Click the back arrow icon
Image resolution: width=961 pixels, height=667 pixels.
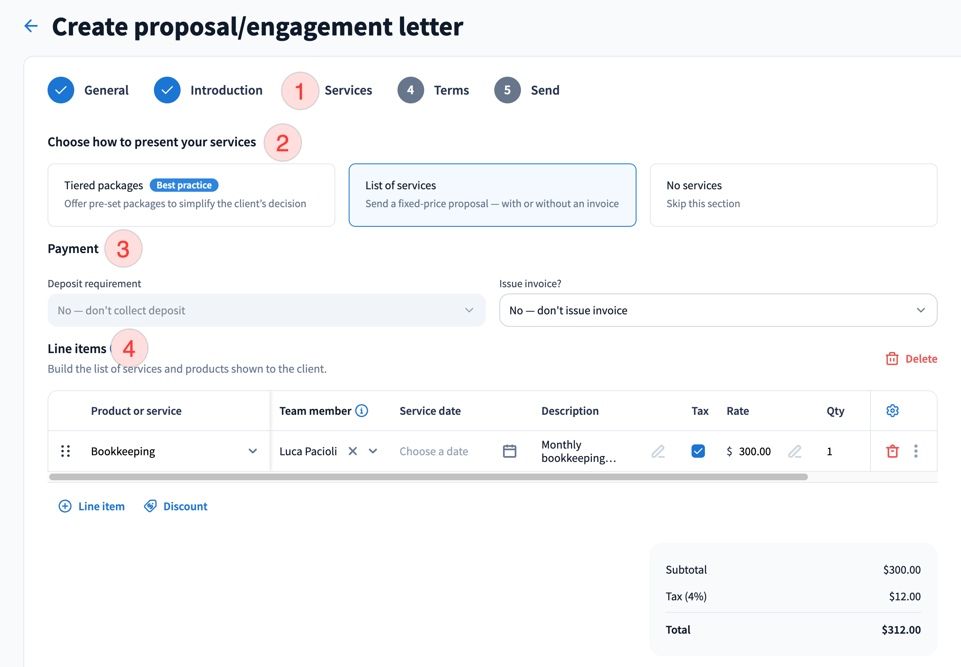click(x=31, y=26)
